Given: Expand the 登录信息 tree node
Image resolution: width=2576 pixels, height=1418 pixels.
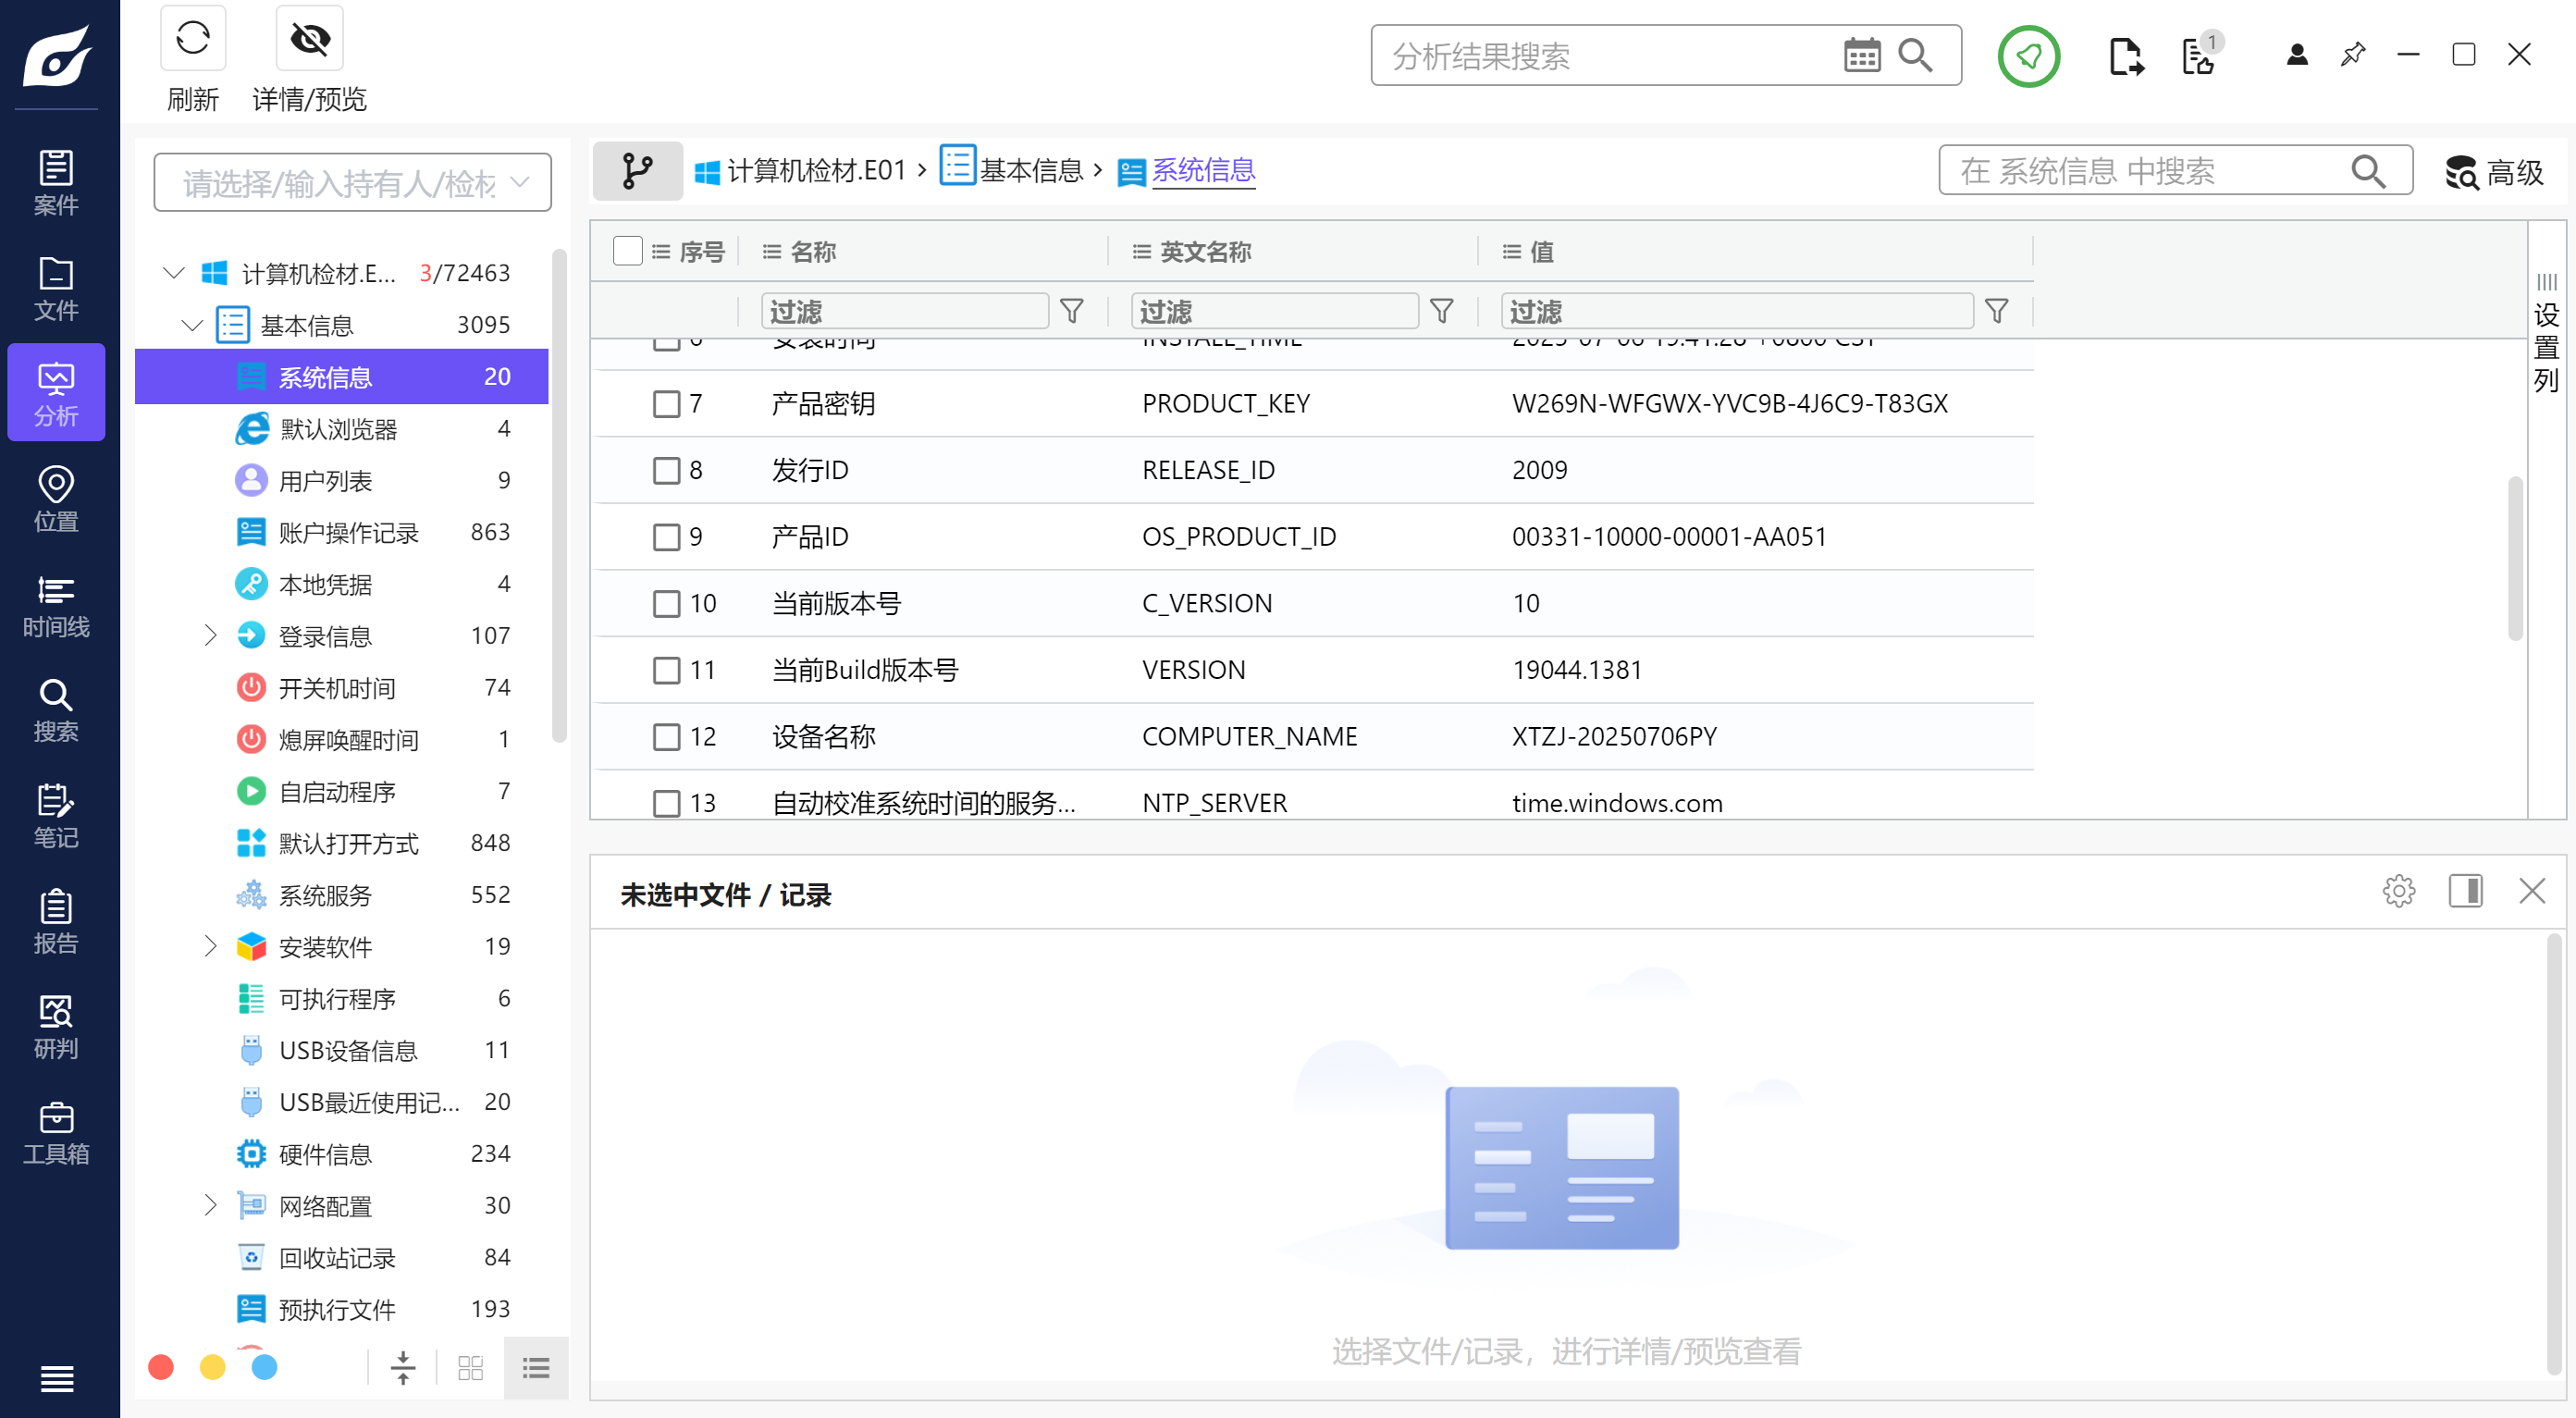Looking at the screenshot, I should 210,636.
